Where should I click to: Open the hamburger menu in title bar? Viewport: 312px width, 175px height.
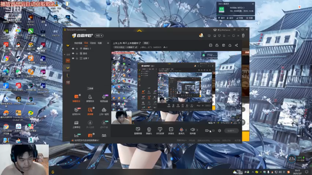[224, 35]
